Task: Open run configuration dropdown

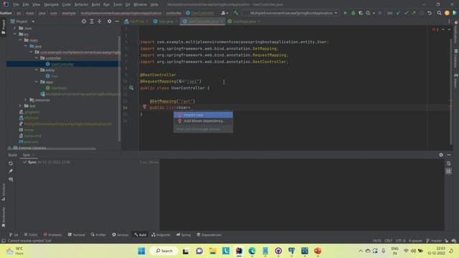Action: [x=293, y=13]
